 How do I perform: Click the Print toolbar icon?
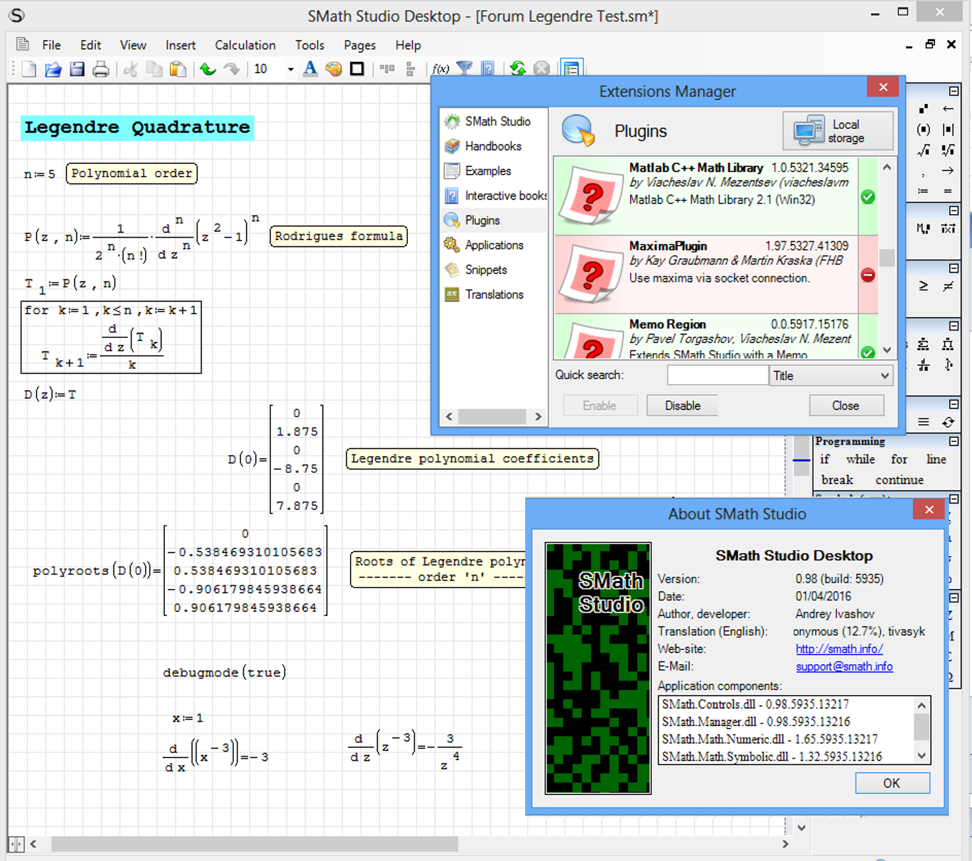coord(101,69)
